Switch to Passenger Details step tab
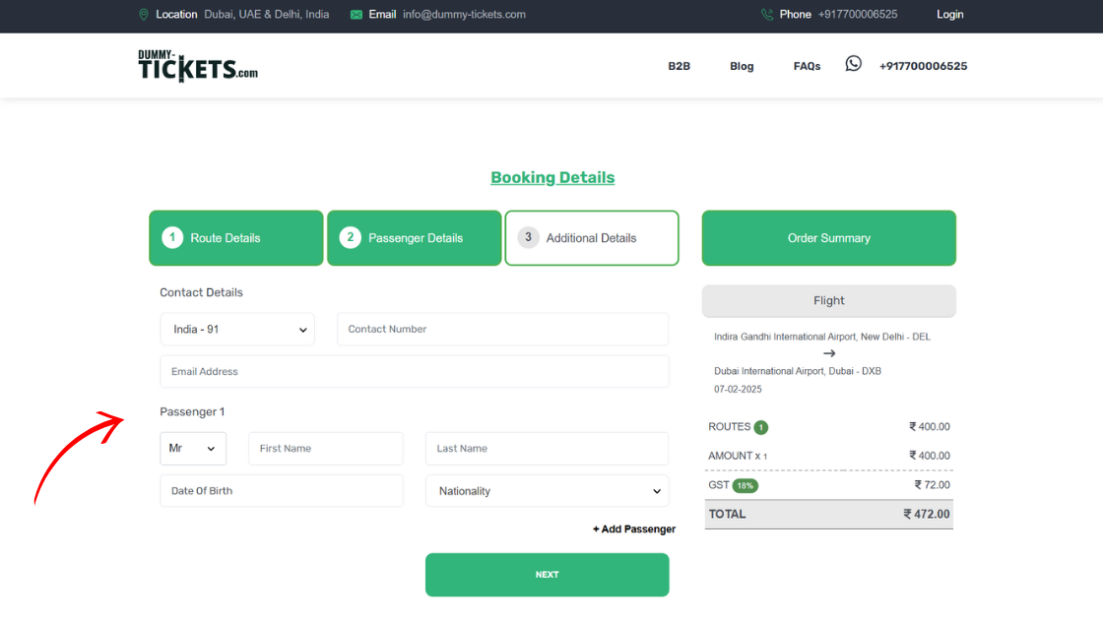The height and width of the screenshot is (620, 1103). [x=415, y=238]
